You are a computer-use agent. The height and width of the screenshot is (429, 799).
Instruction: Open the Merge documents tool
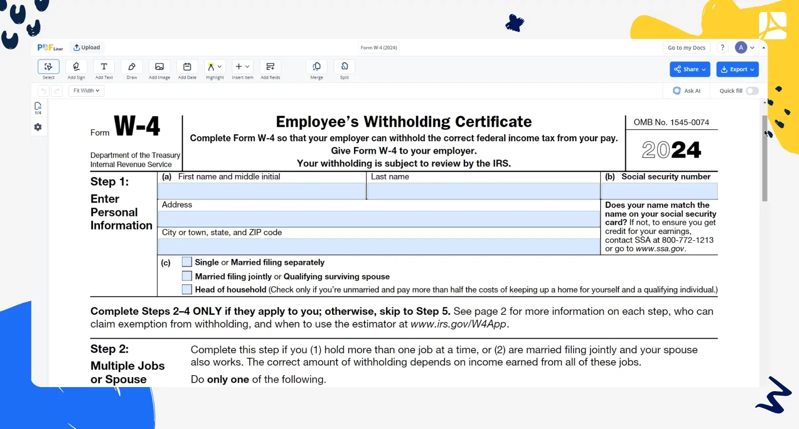coord(317,67)
